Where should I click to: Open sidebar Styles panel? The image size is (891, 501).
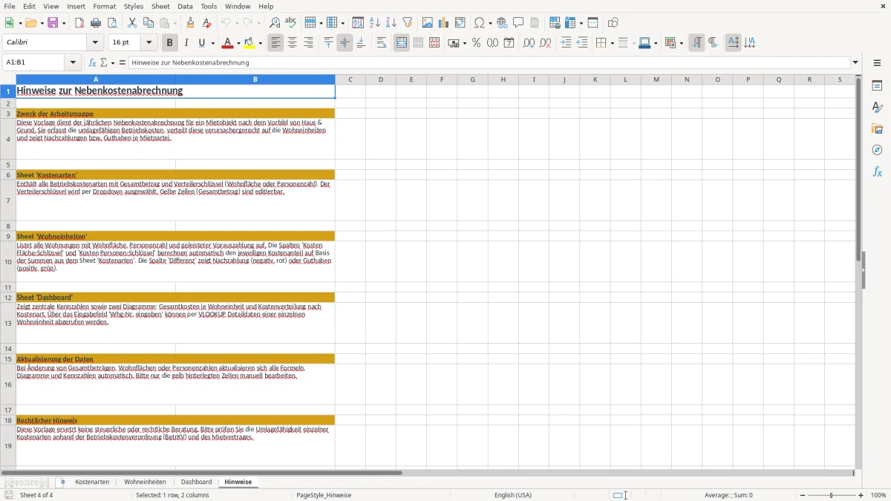[877, 107]
